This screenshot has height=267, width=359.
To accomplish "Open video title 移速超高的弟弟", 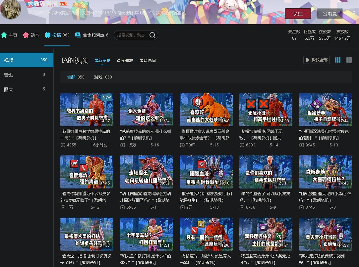I will pos(265,259).
